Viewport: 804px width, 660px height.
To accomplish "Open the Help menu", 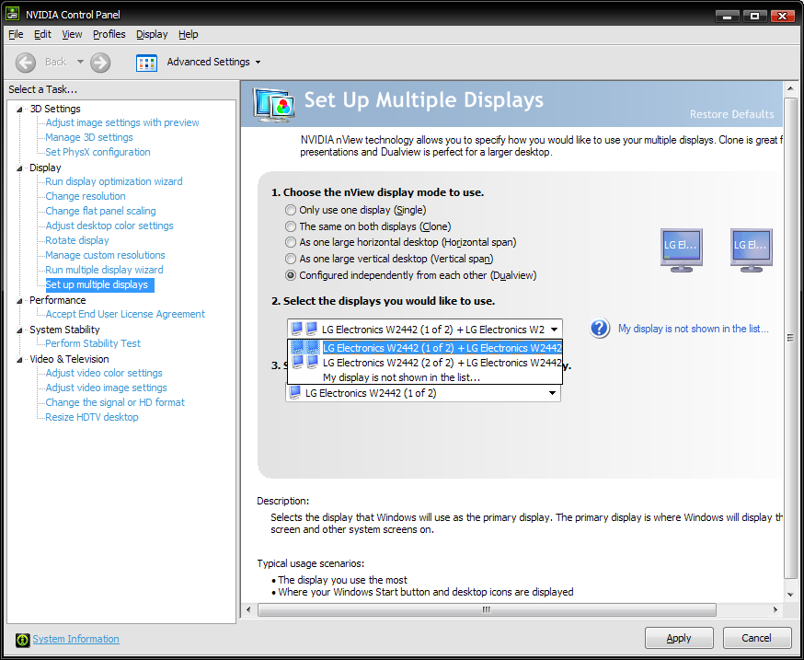I will (189, 34).
